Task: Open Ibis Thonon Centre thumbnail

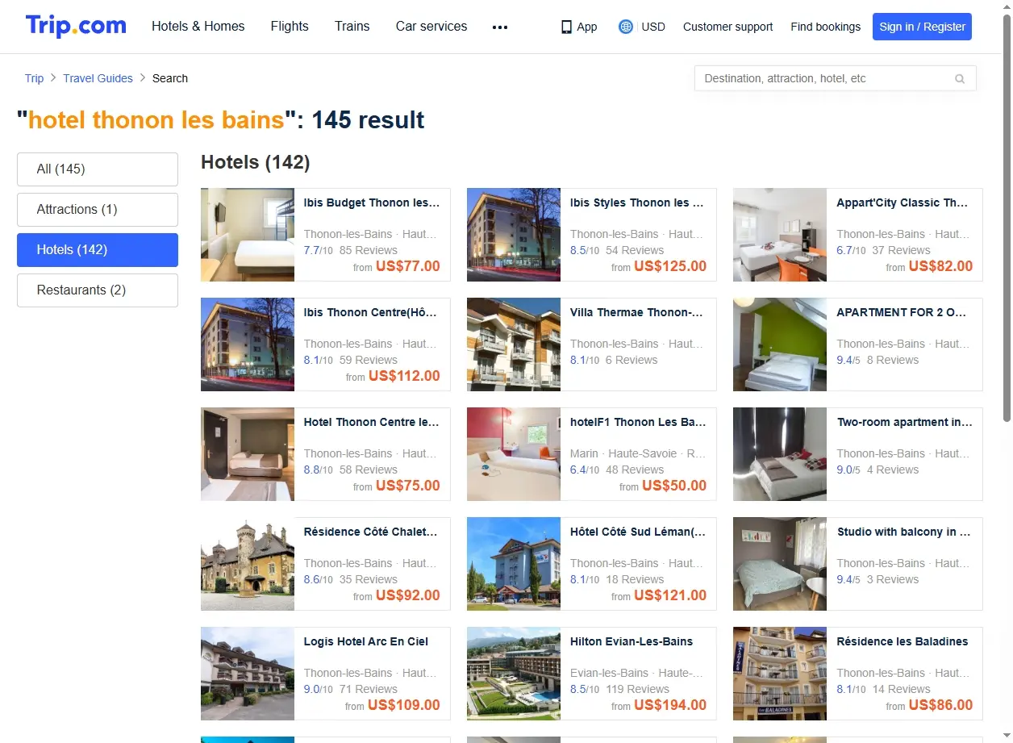Action: (x=248, y=344)
